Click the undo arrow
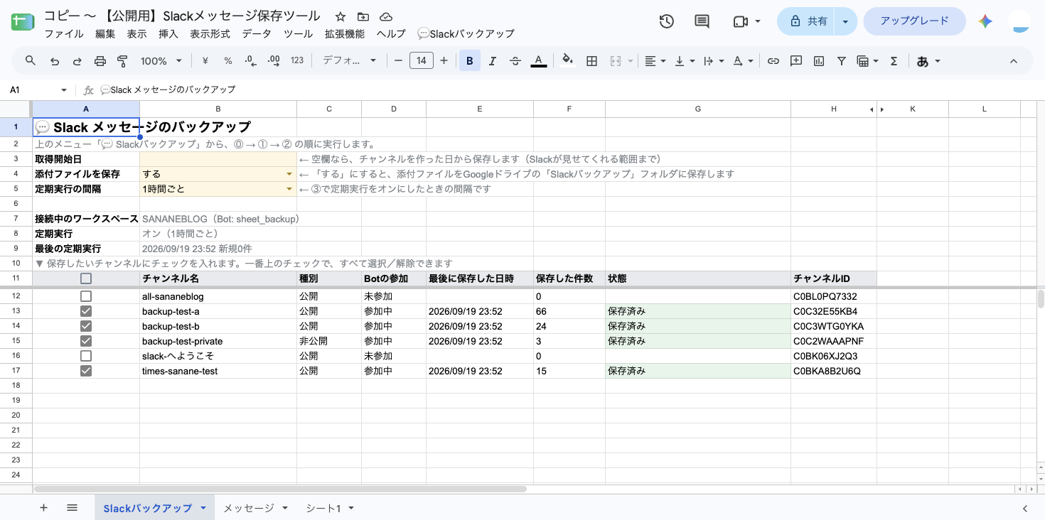 55,61
